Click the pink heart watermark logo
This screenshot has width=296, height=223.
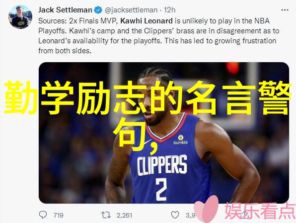206,209
